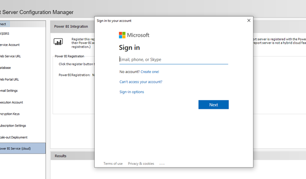Open Terms of use link
The width and height of the screenshot is (306, 179).
click(x=113, y=164)
